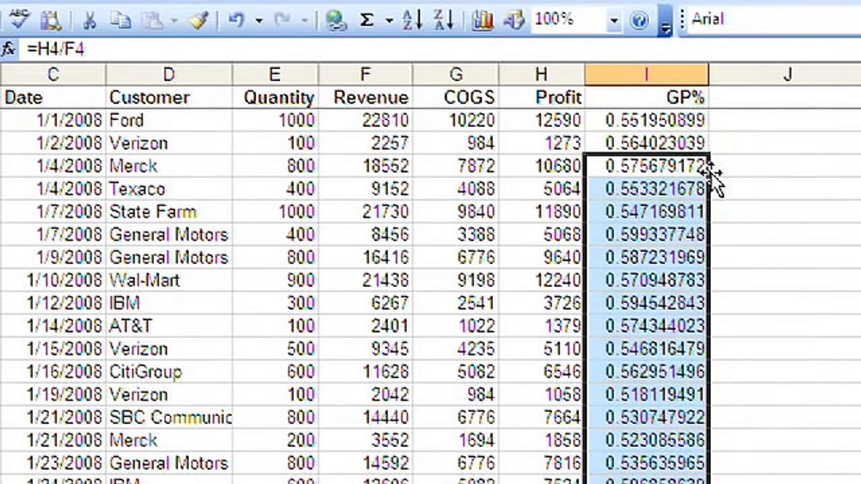This screenshot has width=861, height=484.
Task: Select column J header
Action: coord(785,74)
